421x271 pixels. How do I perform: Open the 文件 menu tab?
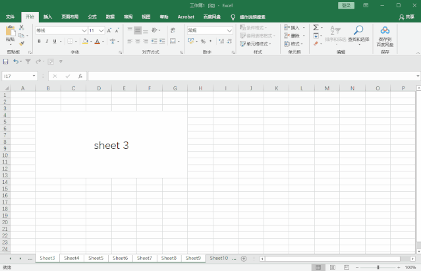tap(10, 17)
